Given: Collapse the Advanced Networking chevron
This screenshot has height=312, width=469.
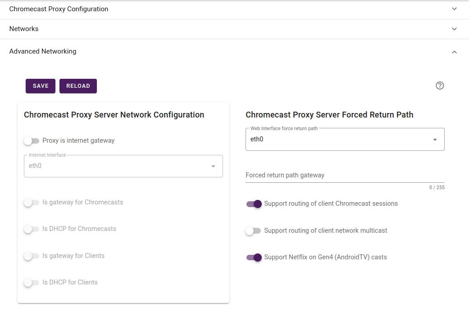Looking at the screenshot, I should tap(454, 52).
